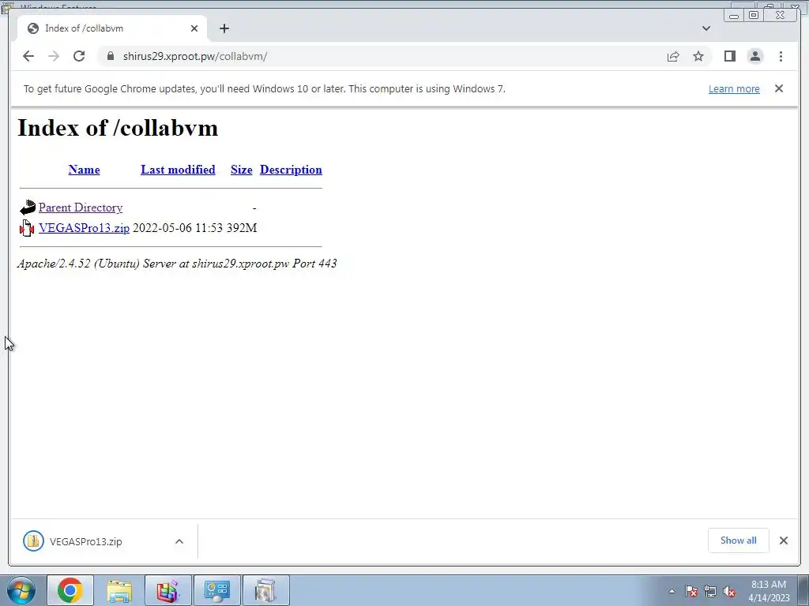Click the Parent Directory back-arrow icon
This screenshot has height=606, width=809.
click(x=28, y=208)
